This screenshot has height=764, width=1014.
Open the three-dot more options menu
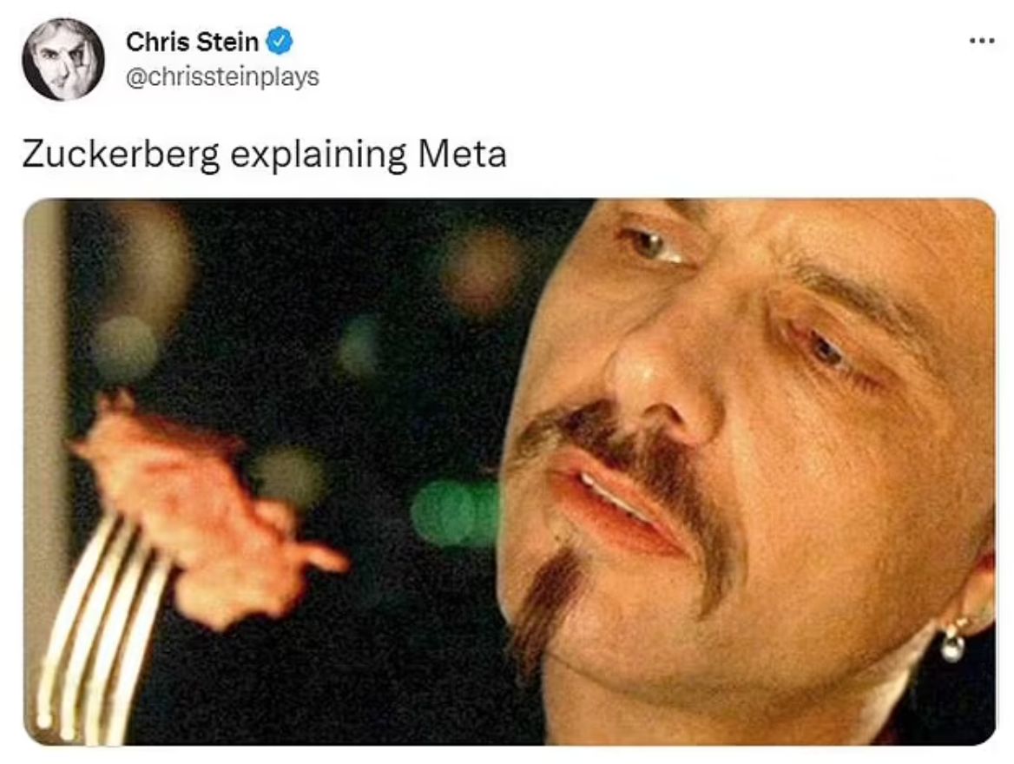pyautogui.click(x=982, y=42)
